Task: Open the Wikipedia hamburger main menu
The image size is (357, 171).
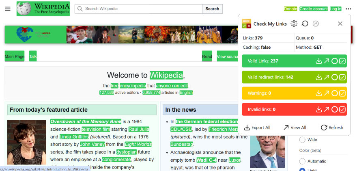Action: point(8,9)
